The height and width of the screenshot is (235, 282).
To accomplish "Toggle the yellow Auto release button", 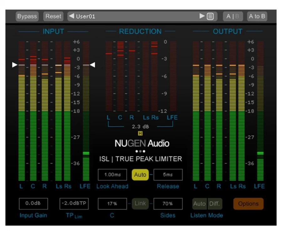I will [x=140, y=175].
